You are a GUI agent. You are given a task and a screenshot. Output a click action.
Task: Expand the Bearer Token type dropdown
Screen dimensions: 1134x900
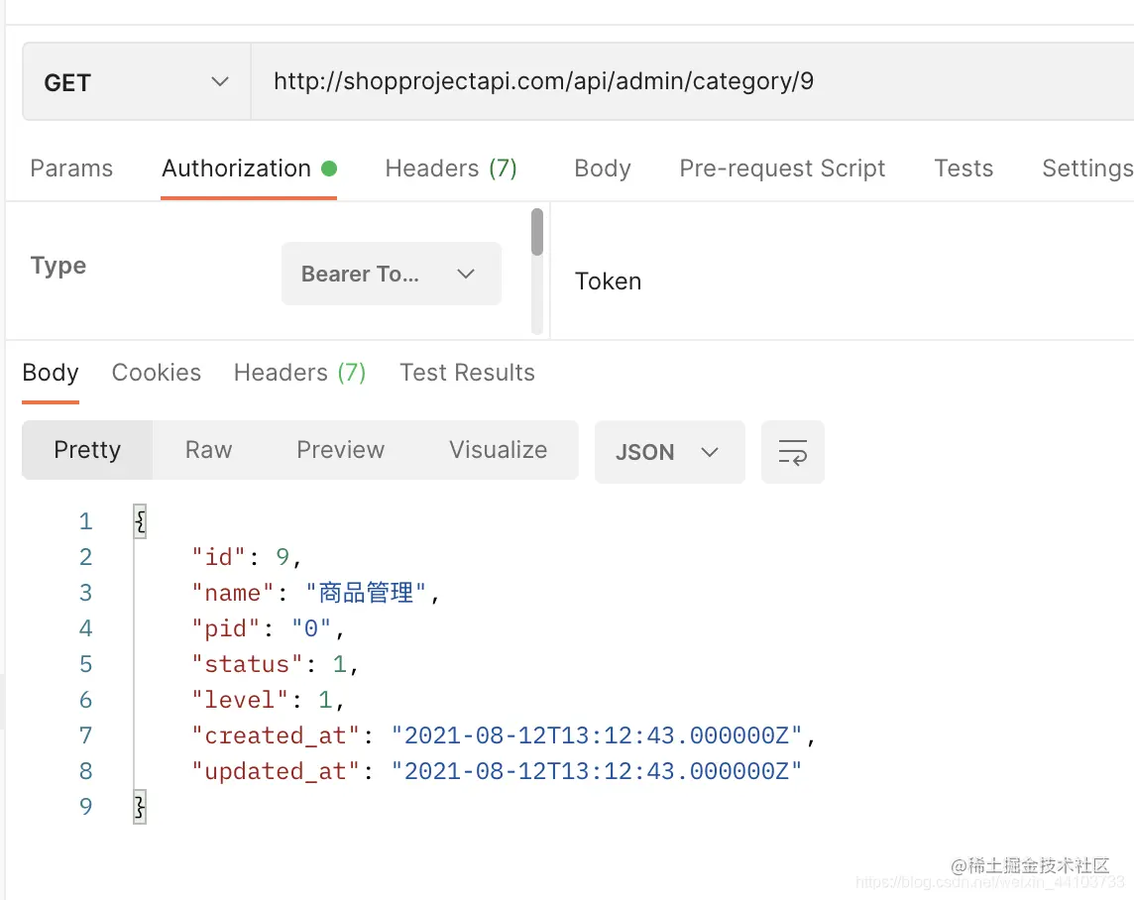click(x=392, y=274)
